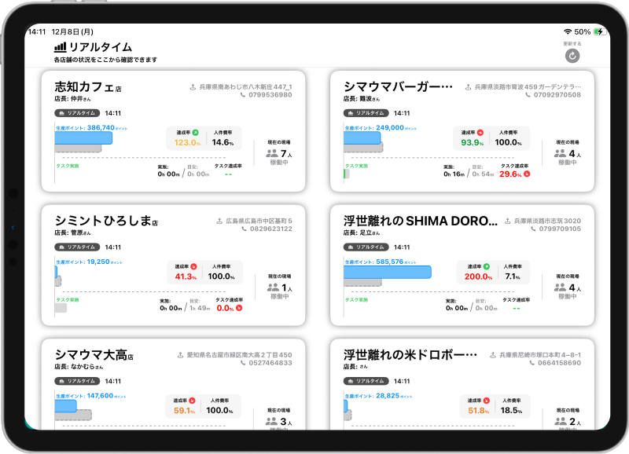This screenshot has width=629, height=454.
Task: Tap the refresh button under 更新する
Action: (x=572, y=56)
